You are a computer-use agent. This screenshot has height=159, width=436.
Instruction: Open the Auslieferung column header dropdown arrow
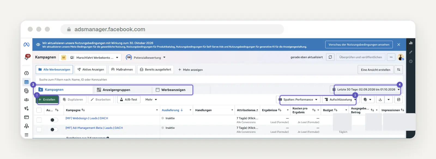pos(190,110)
